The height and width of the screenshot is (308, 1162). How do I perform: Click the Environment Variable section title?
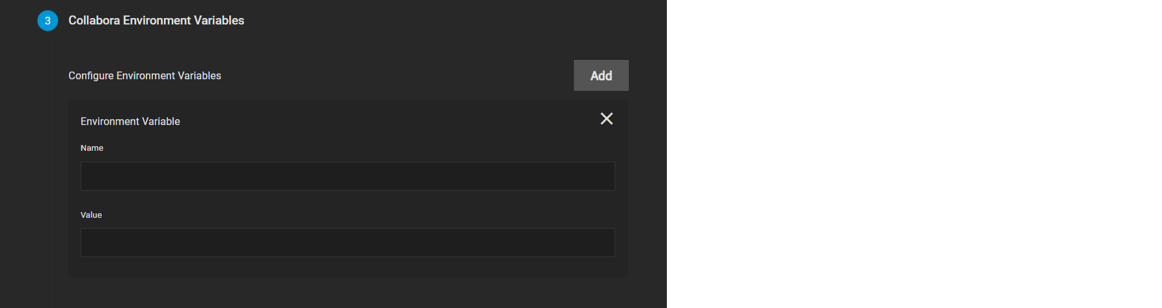(x=130, y=121)
